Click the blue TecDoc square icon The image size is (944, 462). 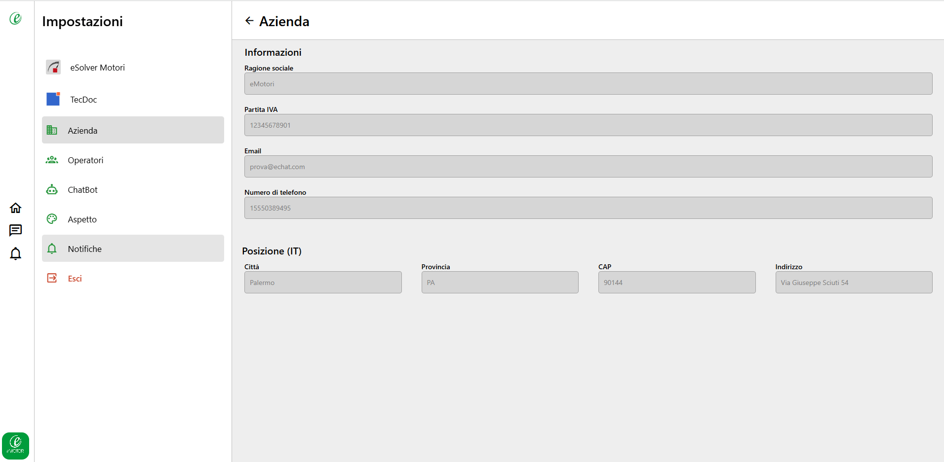coord(53,99)
